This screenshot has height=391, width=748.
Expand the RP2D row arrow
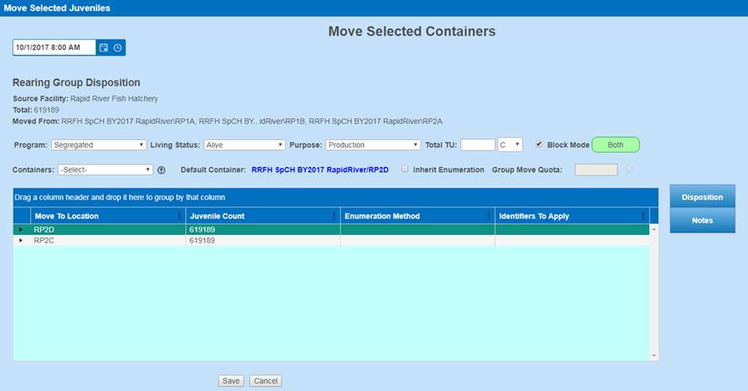[x=21, y=230]
